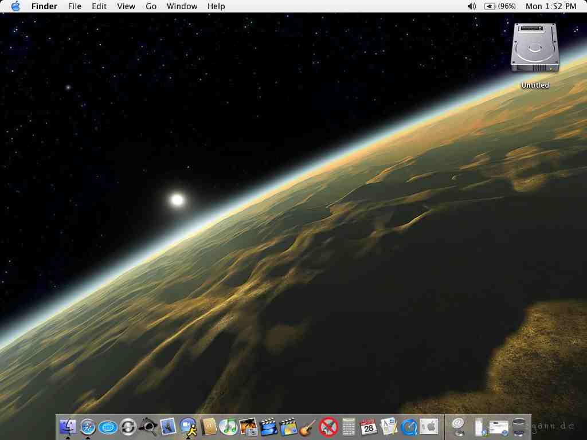Click the Mon 1:52 PM clock
This screenshot has width=587, height=440.
click(551, 6)
